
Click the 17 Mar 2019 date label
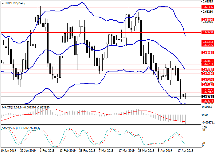tap(126, 151)
